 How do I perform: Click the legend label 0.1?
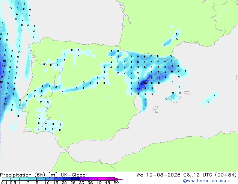[4, 182]
